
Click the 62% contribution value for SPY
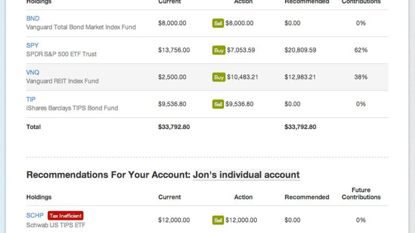pos(360,50)
